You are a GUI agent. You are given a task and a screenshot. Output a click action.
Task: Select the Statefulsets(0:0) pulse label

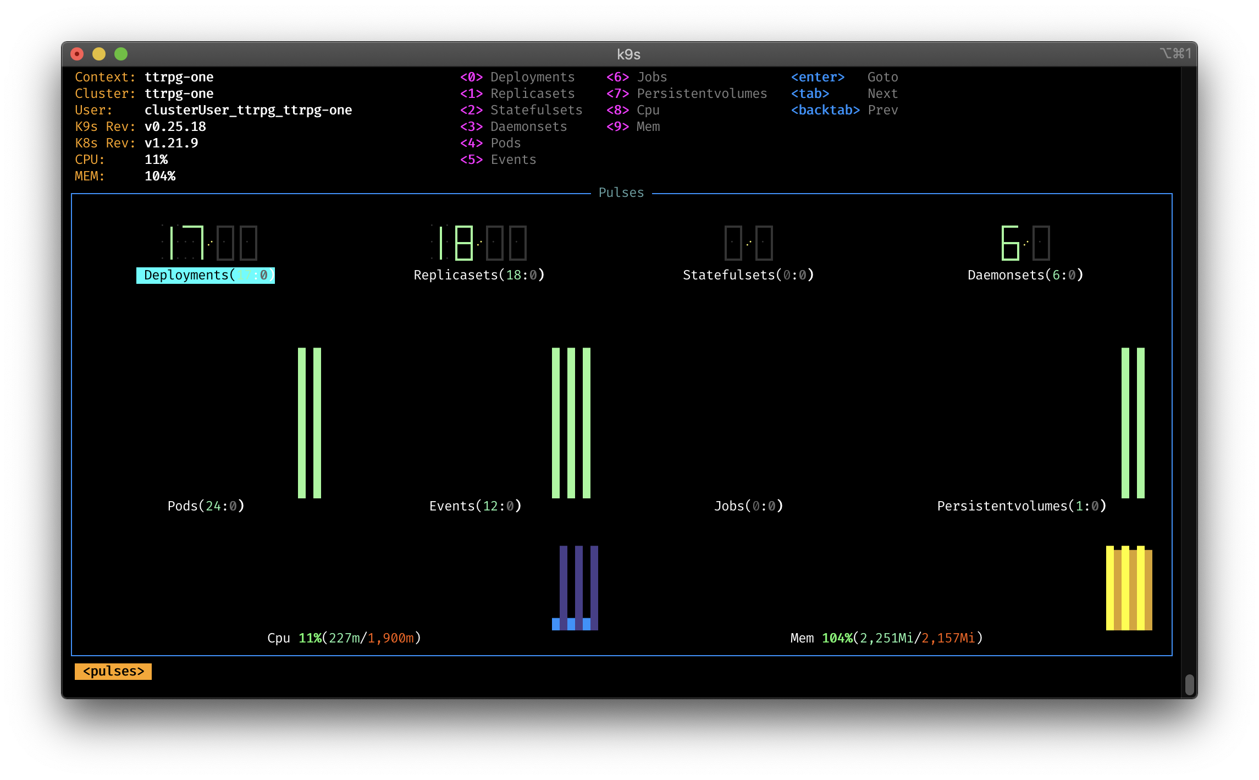pos(748,275)
